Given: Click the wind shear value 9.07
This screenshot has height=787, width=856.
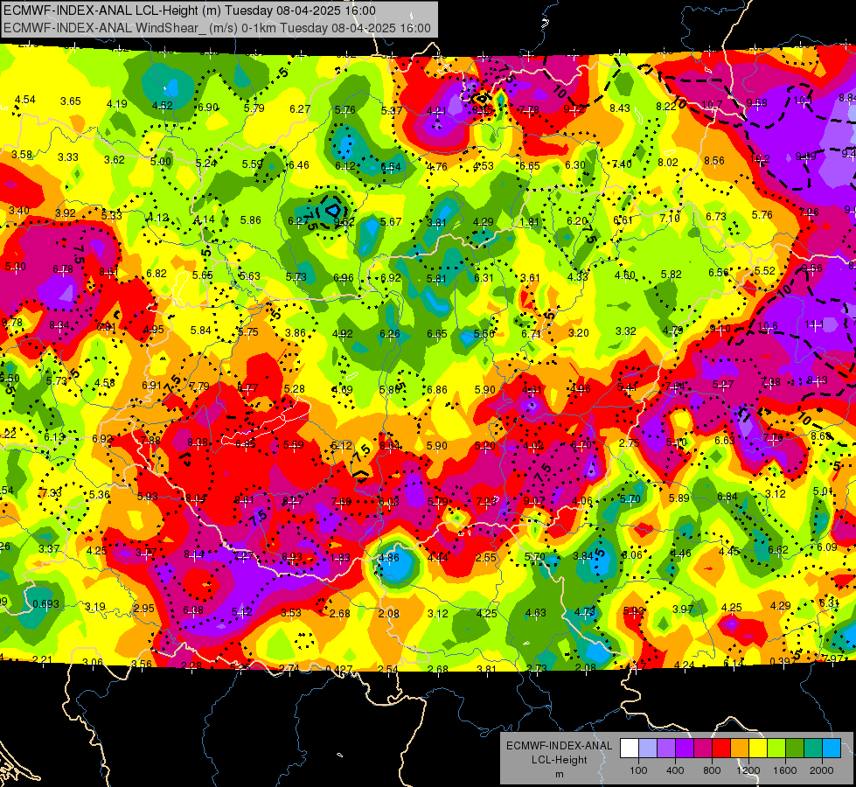Looking at the screenshot, I should [x=533, y=501].
